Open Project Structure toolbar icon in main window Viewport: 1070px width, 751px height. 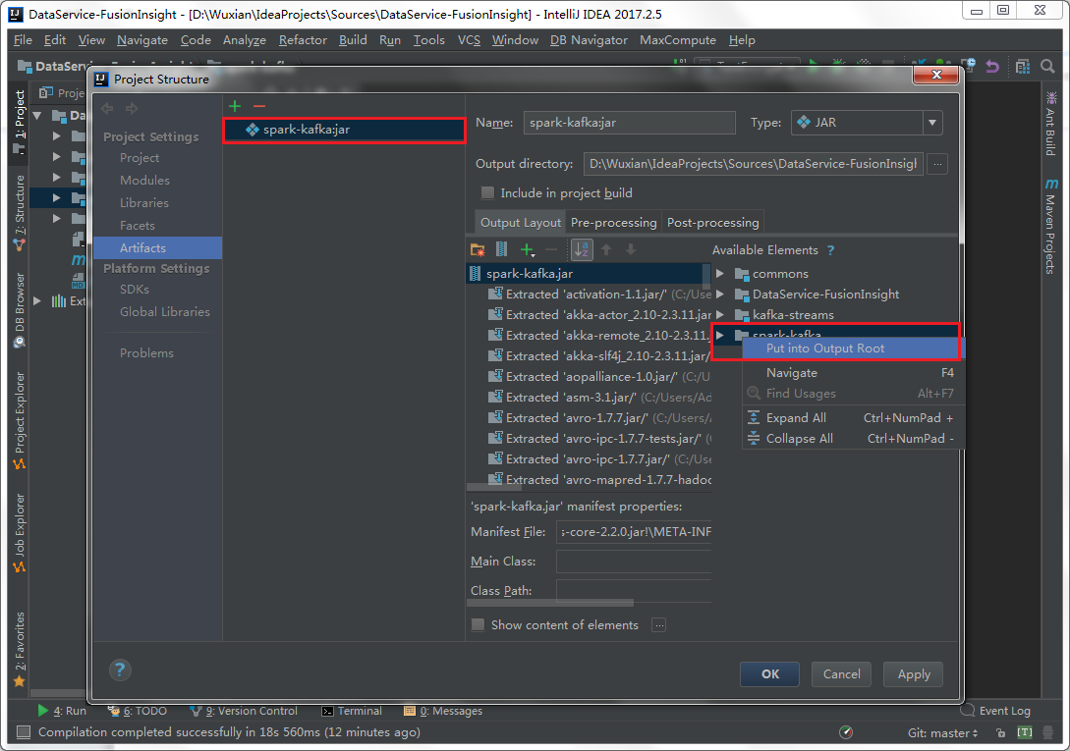[x=1022, y=66]
